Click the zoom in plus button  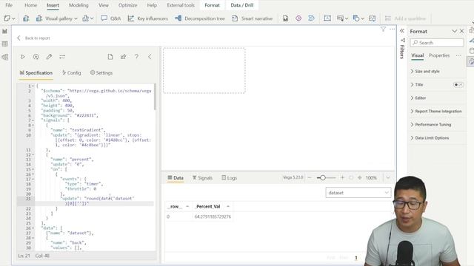tap(342, 178)
